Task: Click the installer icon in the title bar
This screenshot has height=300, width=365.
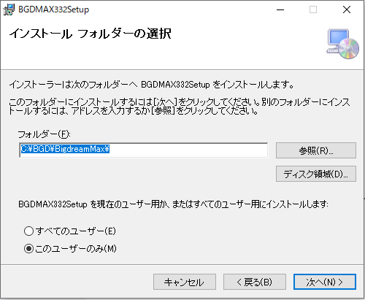Action: coord(9,9)
